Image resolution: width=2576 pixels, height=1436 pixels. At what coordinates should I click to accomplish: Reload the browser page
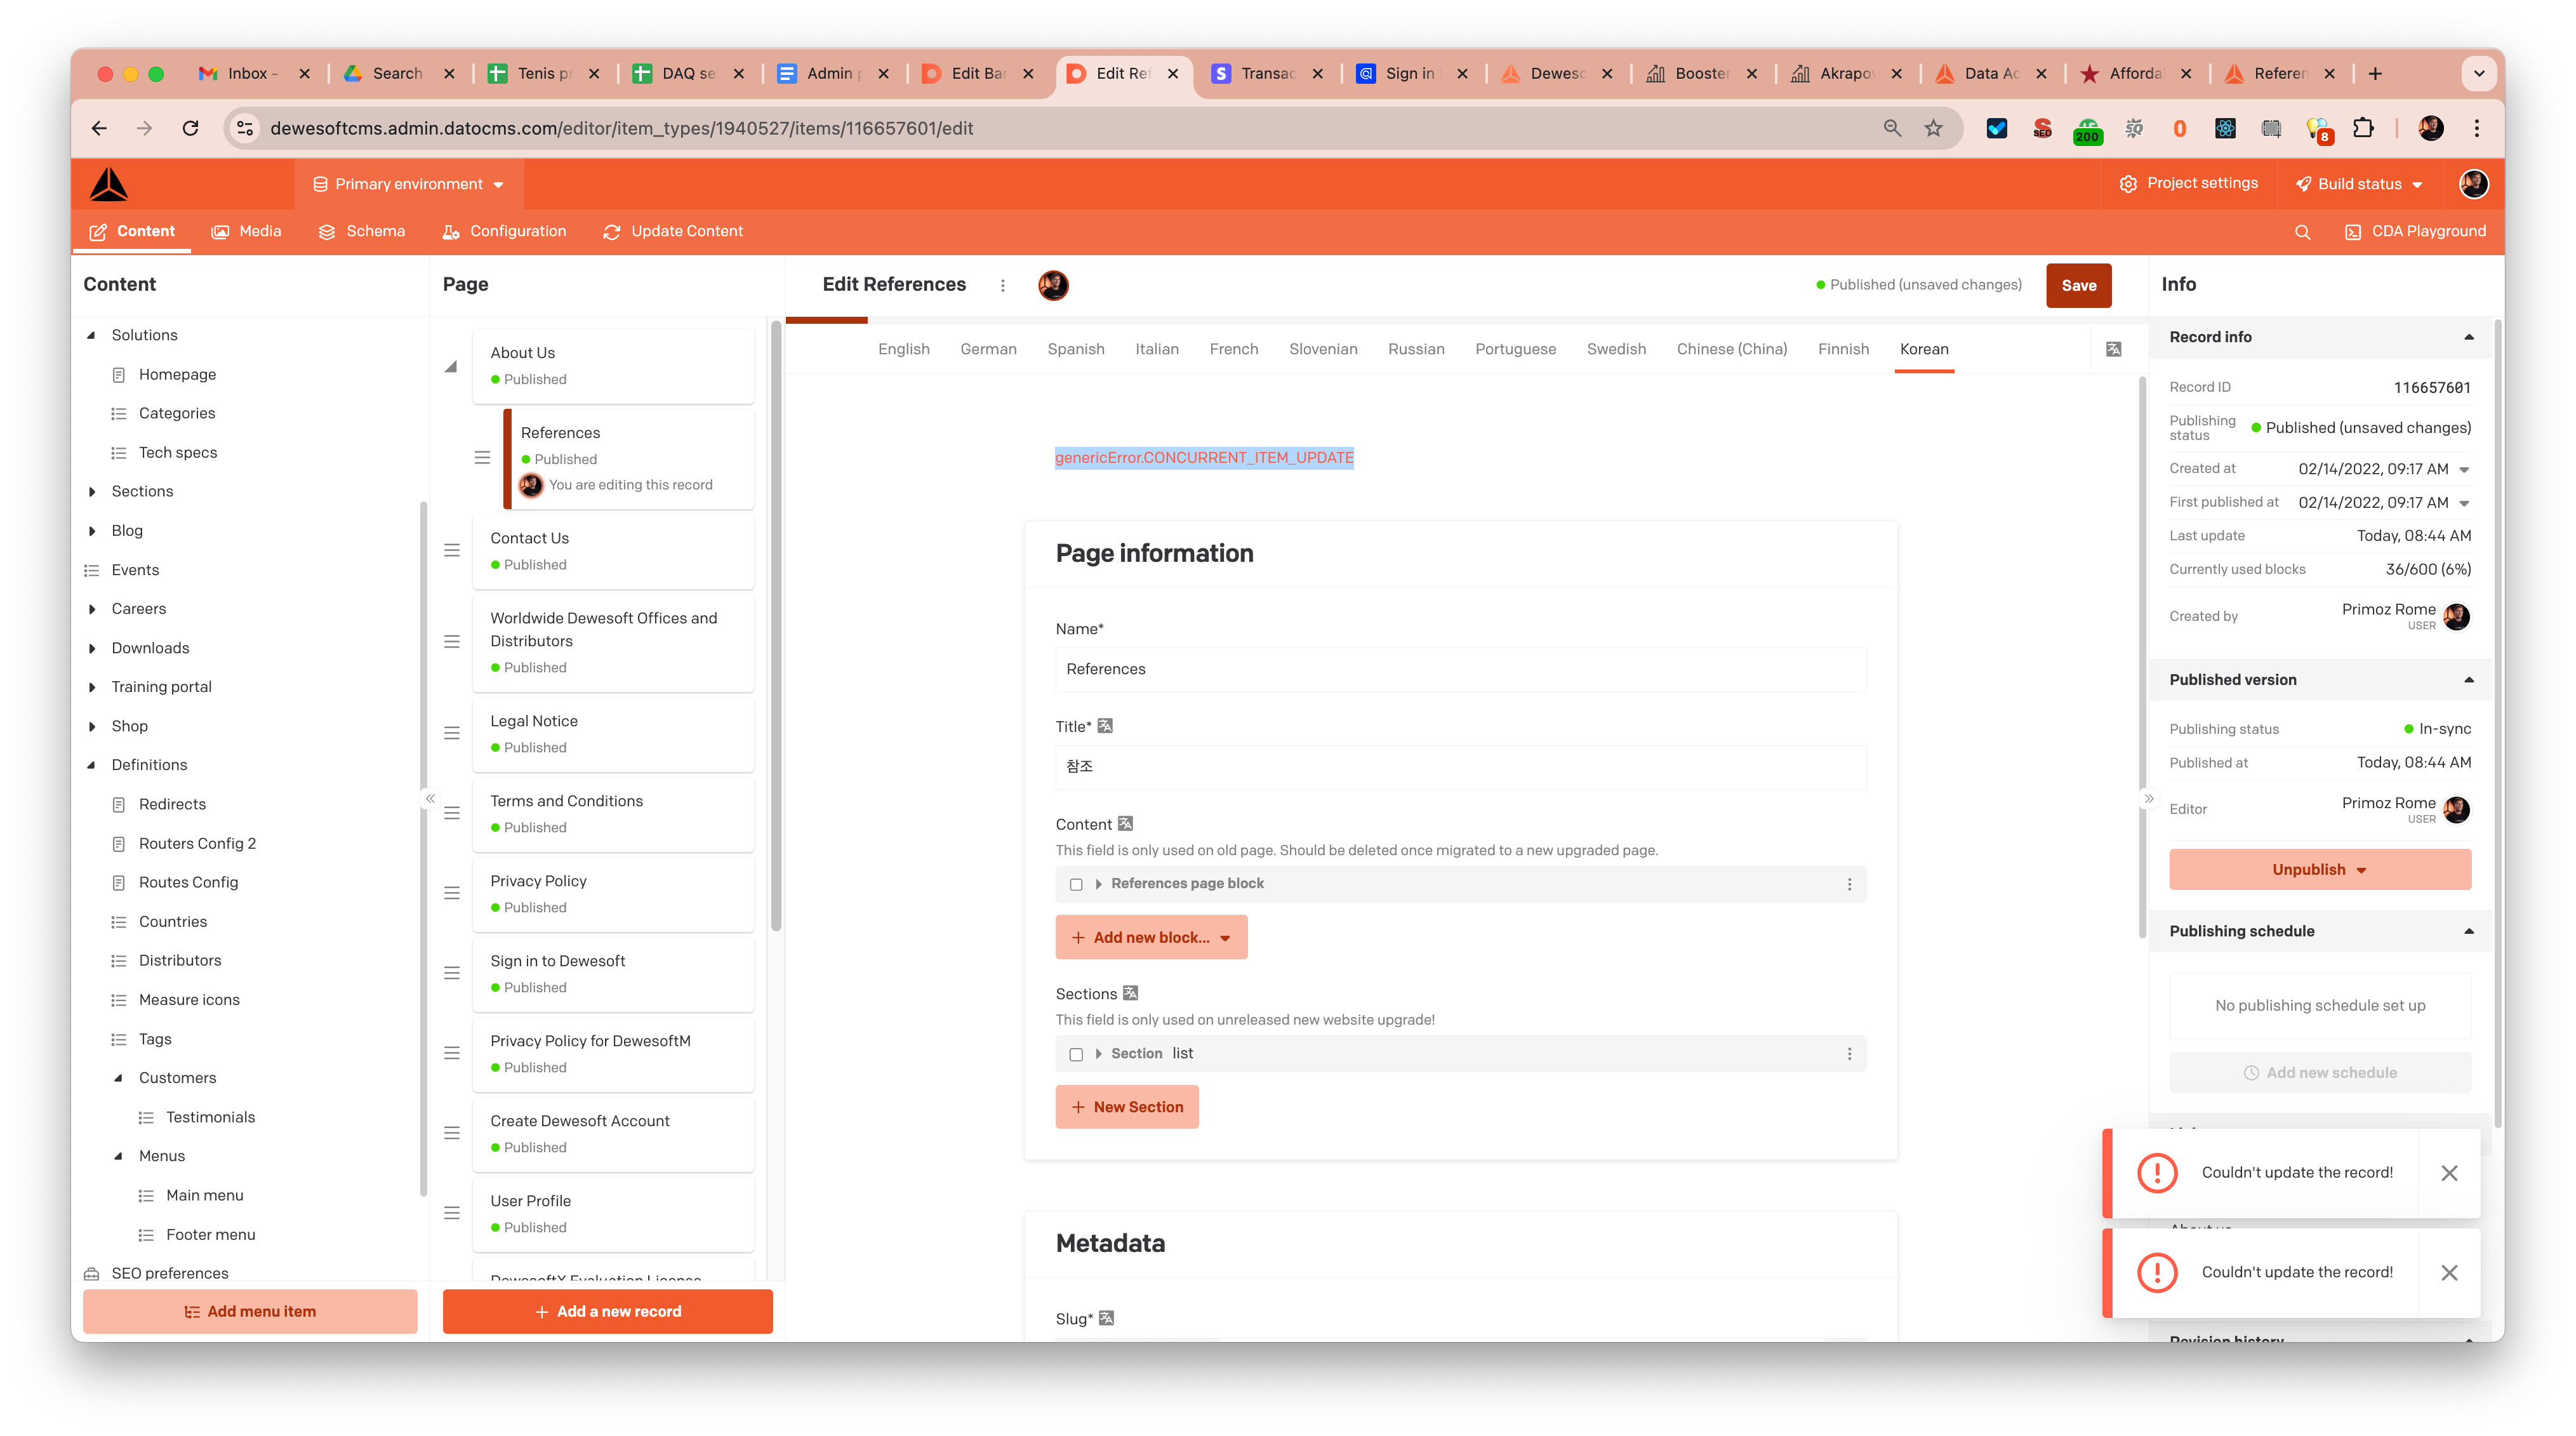tap(190, 128)
